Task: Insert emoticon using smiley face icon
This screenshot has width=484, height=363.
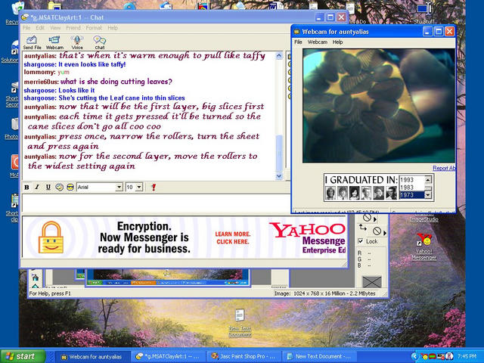Action: coord(59,187)
